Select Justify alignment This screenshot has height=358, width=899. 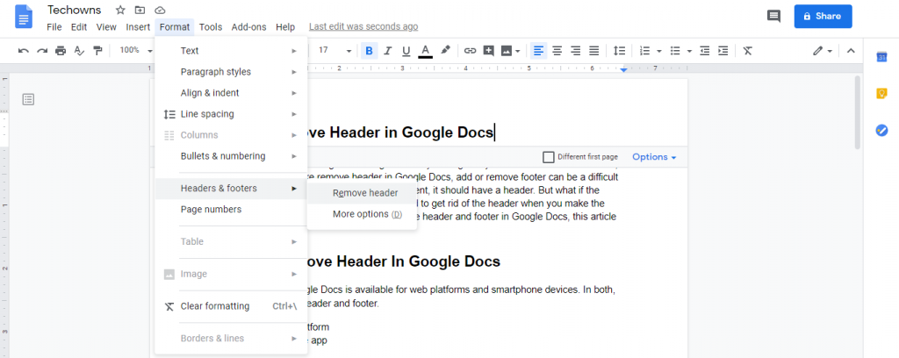click(x=594, y=51)
